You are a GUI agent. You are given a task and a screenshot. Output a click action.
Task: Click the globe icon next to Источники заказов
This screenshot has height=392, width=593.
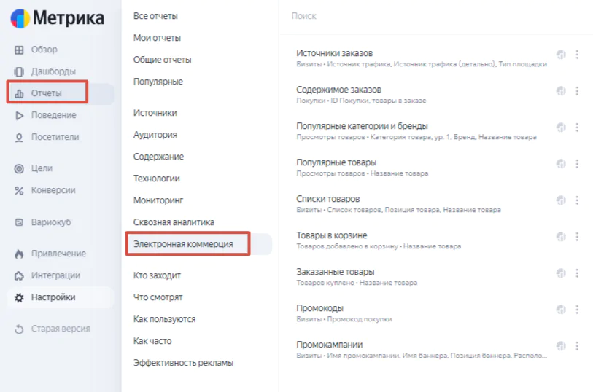(561, 55)
